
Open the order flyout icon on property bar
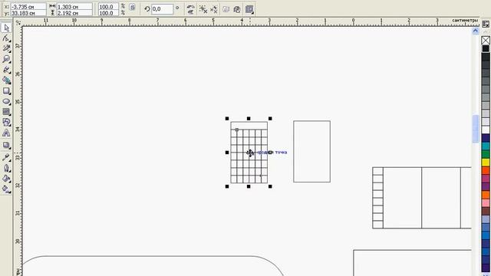(249, 9)
